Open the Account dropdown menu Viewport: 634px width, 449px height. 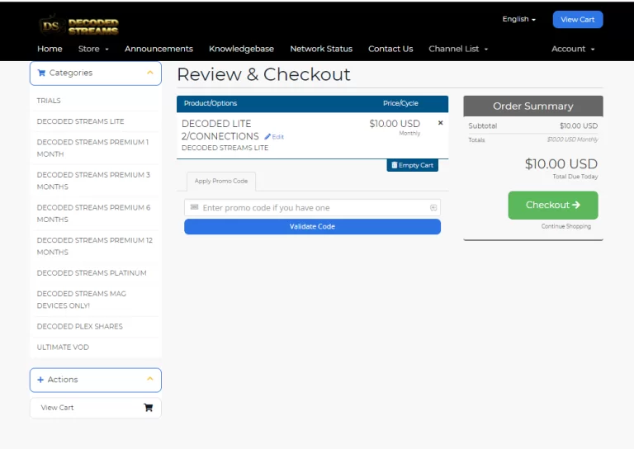[x=573, y=49]
